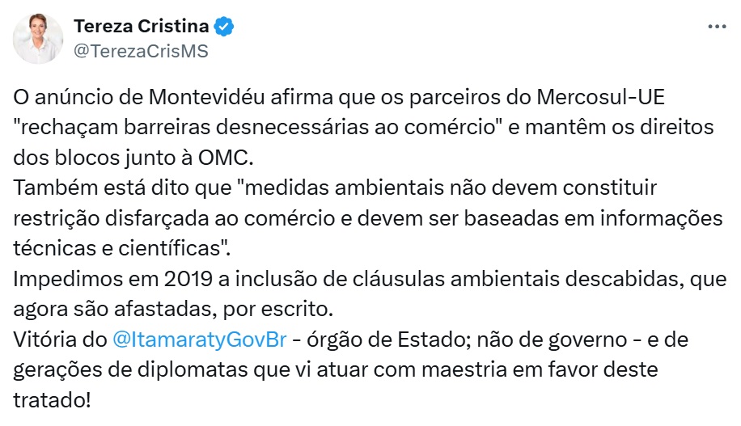Click the blue verified badge
The image size is (741, 426).
(x=224, y=27)
